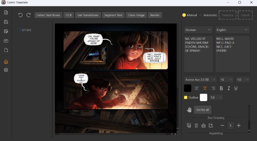Select the Manual mode radio button
This screenshot has height=141, width=257.
[x=184, y=15]
